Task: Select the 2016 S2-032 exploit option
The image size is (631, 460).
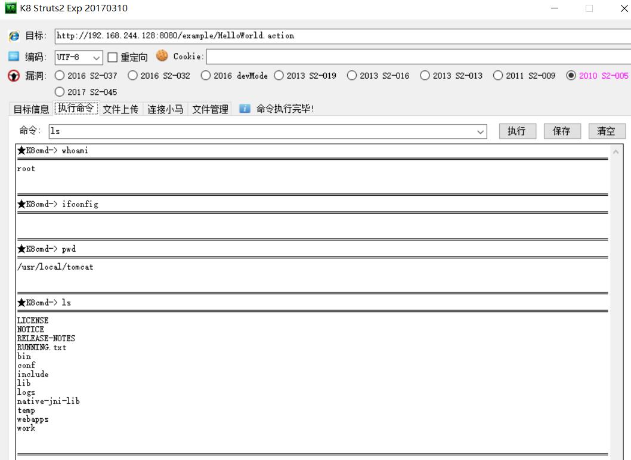Action: pyautogui.click(x=132, y=76)
